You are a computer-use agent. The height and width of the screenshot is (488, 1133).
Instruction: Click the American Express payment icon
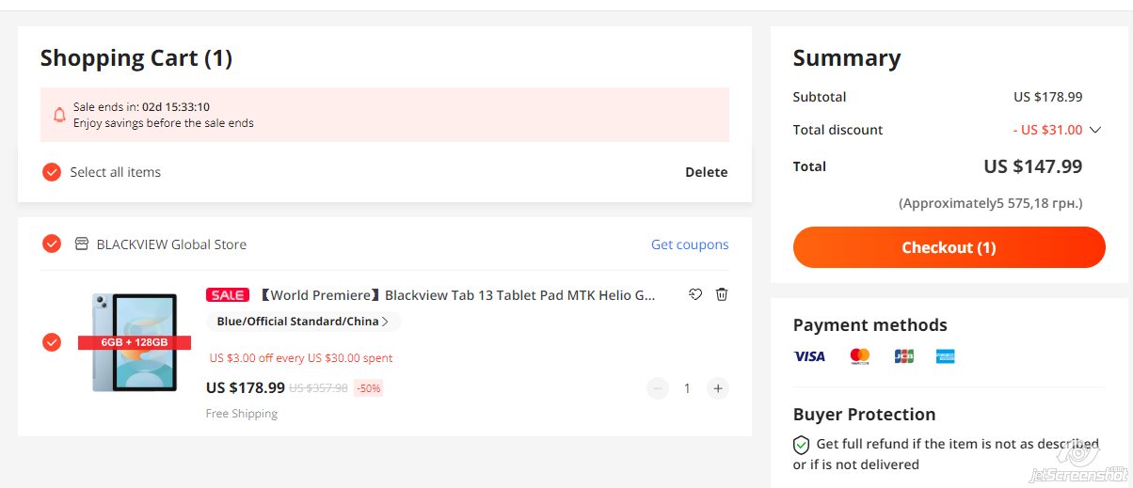[x=946, y=356]
